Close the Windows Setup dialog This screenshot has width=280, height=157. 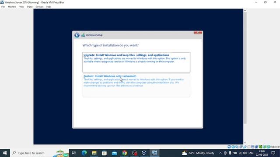[x=198, y=33]
